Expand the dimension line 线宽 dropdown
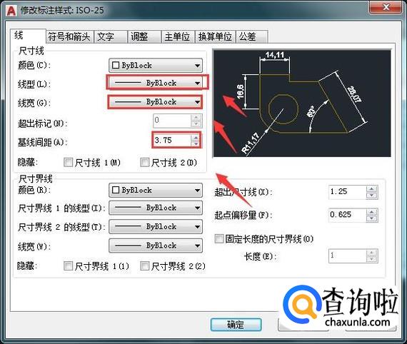The image size is (407, 344). [x=155, y=101]
